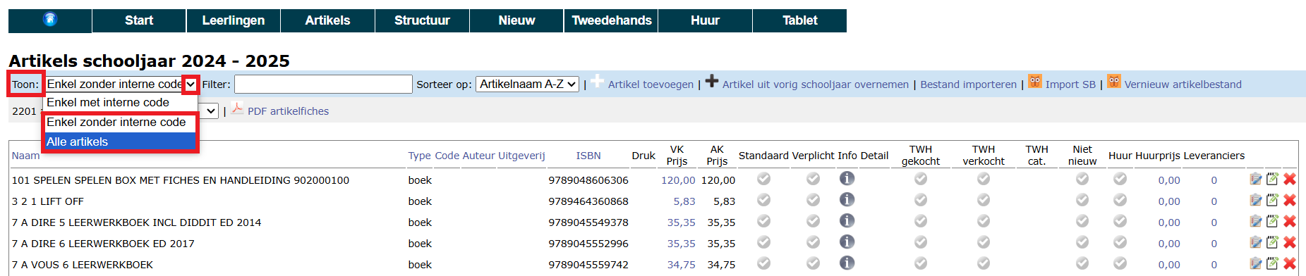Click the Vernieuw artikelbestand link
Screen dimensions: 1306x276
[1183, 84]
